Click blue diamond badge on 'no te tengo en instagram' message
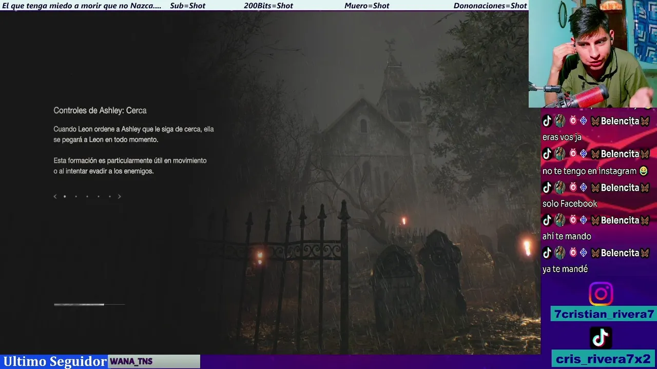Screen dimensions: 657x369 (583, 154)
